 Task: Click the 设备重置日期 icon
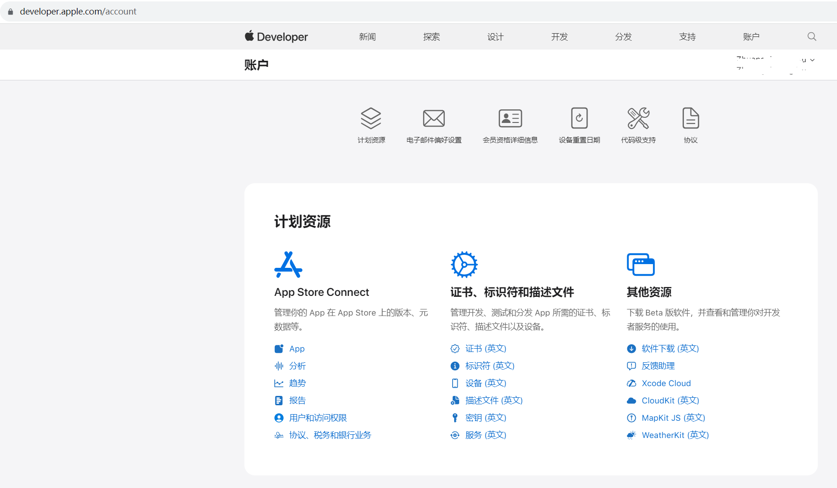pyautogui.click(x=580, y=118)
